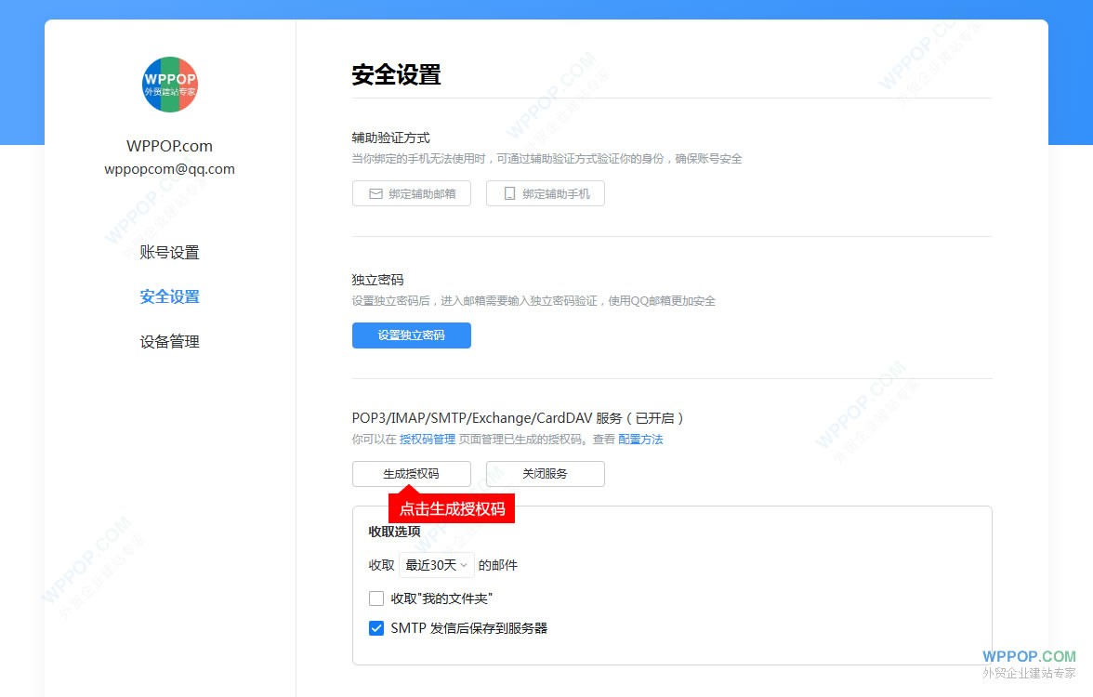Switch to 账号设置 in the sidebar
This screenshot has width=1093, height=697.
click(x=169, y=252)
